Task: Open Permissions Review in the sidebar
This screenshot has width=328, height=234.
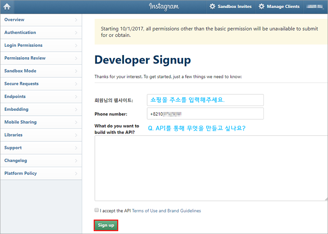Action: [41, 58]
